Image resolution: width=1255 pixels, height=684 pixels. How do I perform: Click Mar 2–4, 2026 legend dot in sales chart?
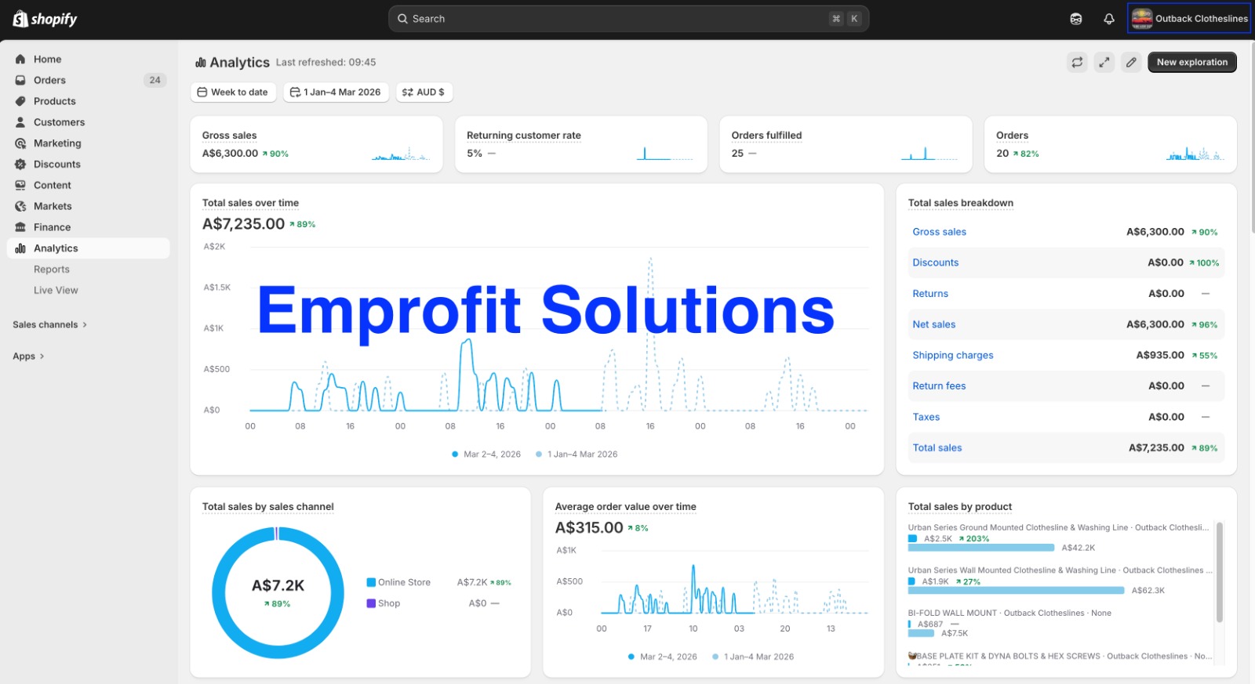point(455,454)
